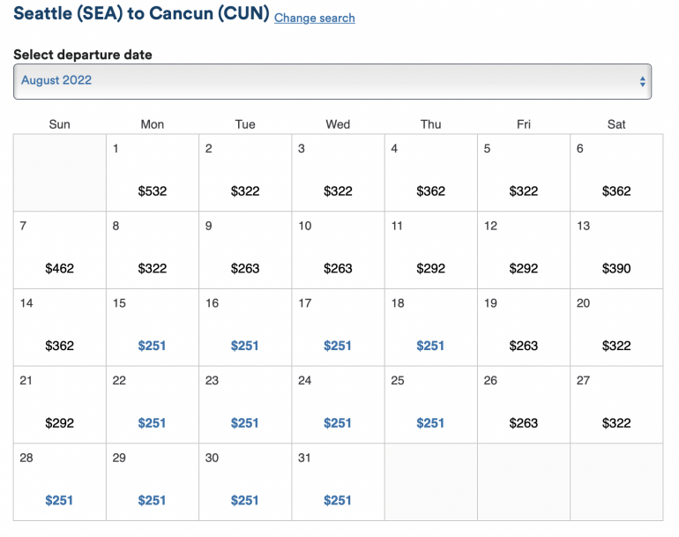Pick August 11 fare of $292
This screenshot has height=537, width=679.
(x=430, y=268)
